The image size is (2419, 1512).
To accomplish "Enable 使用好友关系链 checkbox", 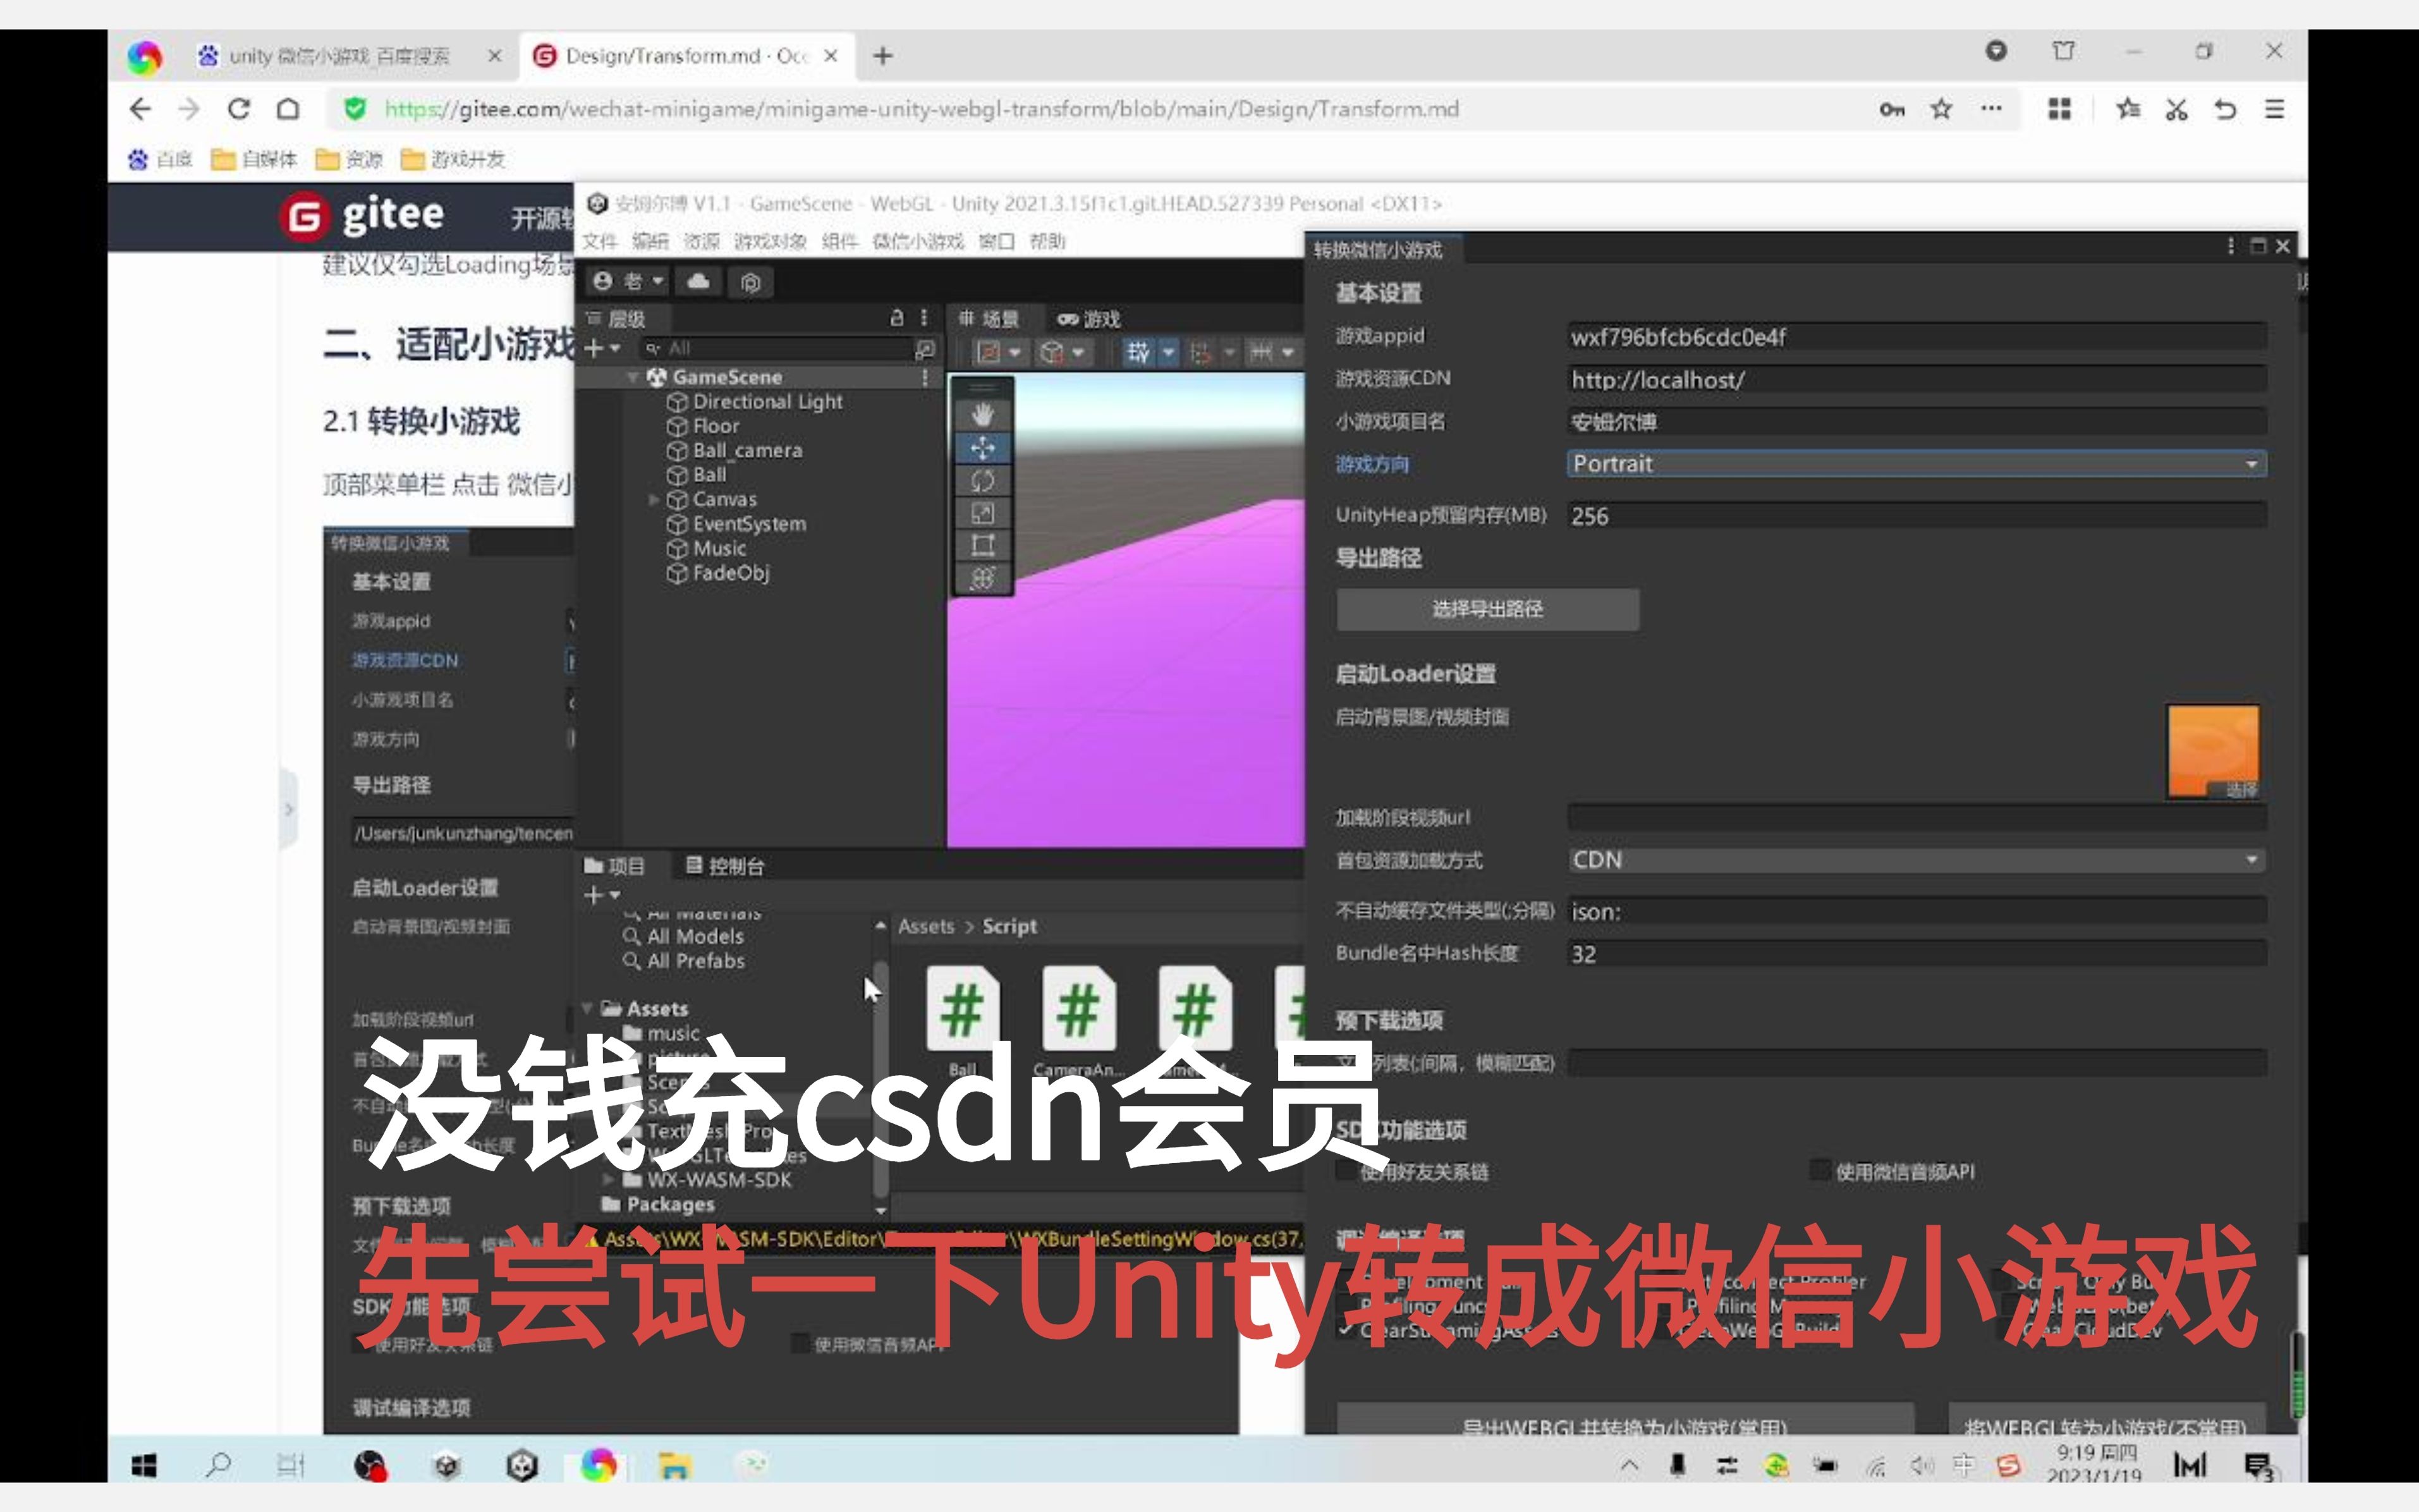I will click(x=1346, y=1171).
